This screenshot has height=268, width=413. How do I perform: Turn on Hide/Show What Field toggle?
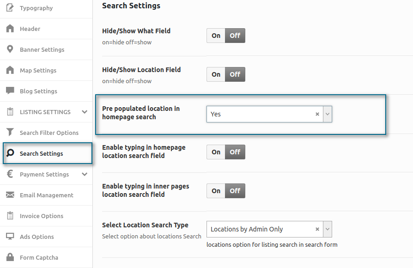point(216,36)
